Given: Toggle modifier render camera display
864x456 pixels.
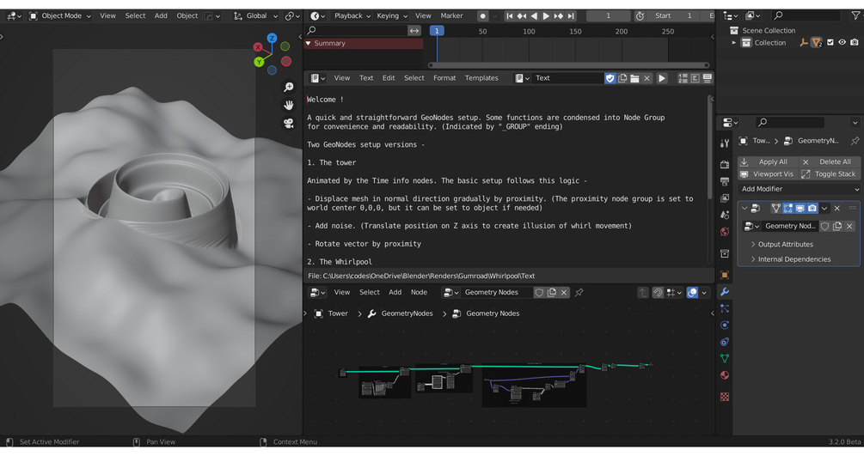Looking at the screenshot, I should (x=812, y=208).
